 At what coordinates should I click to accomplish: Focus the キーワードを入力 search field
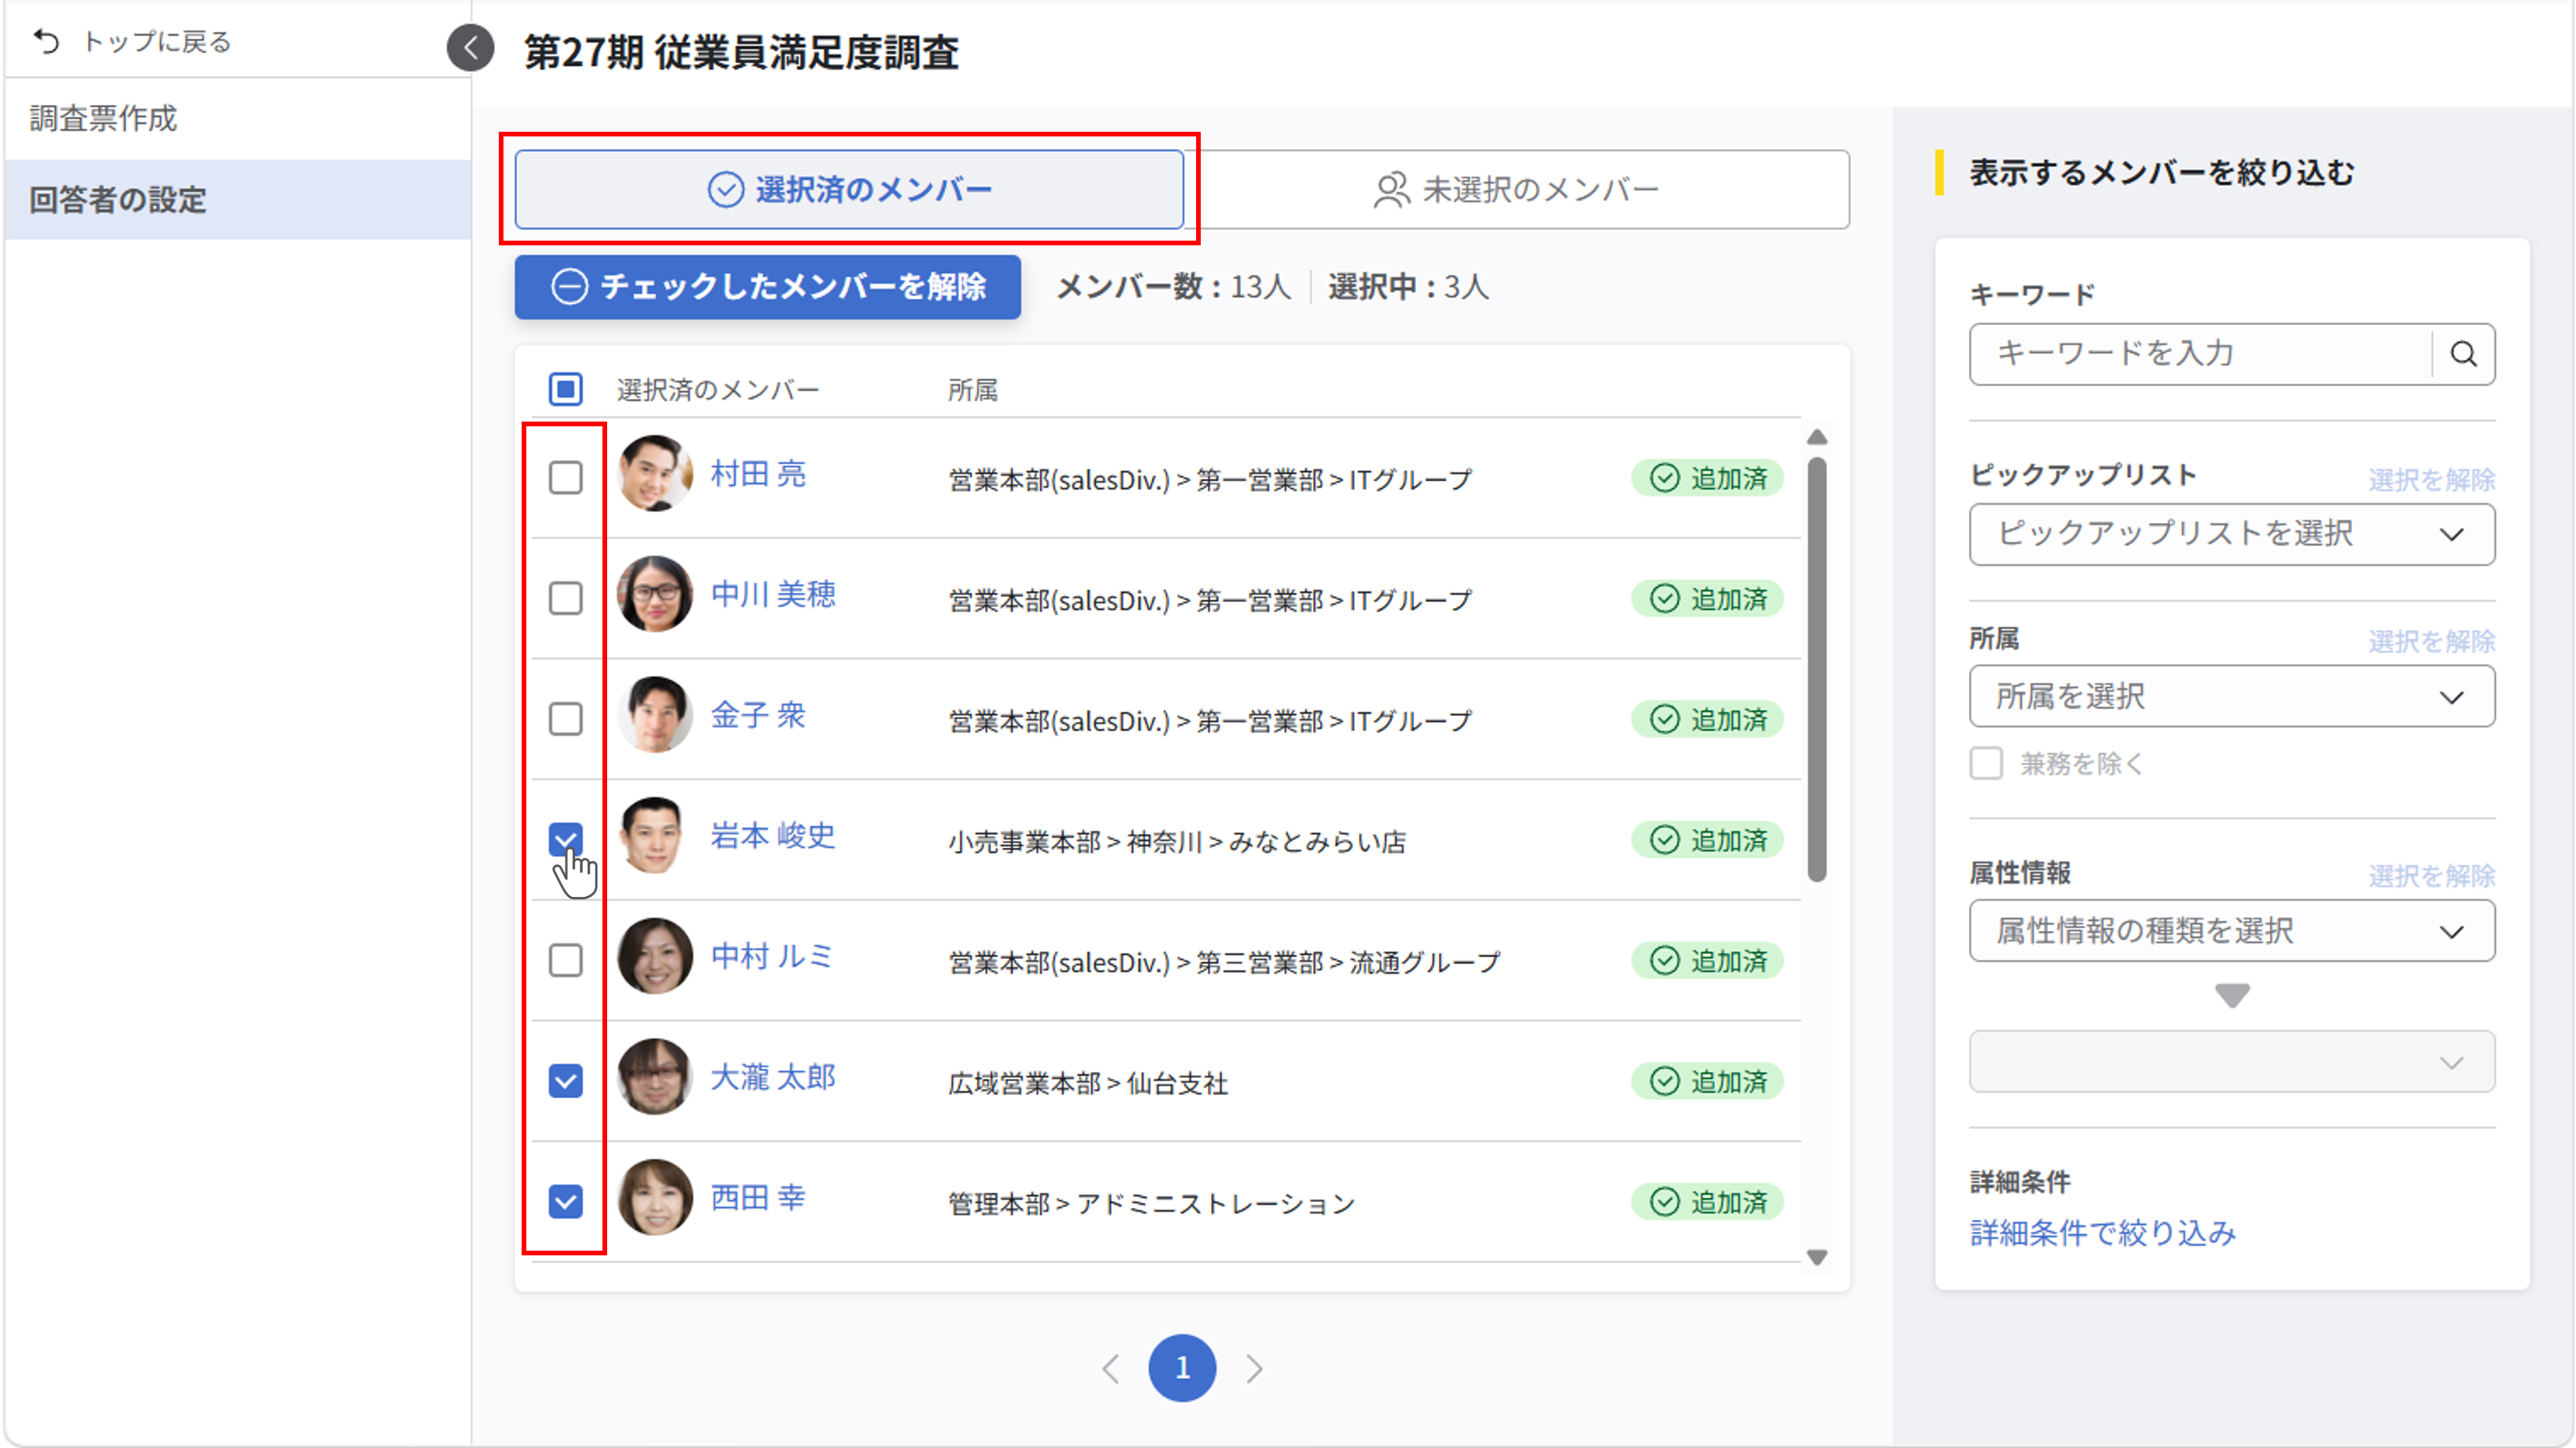(x=2200, y=353)
